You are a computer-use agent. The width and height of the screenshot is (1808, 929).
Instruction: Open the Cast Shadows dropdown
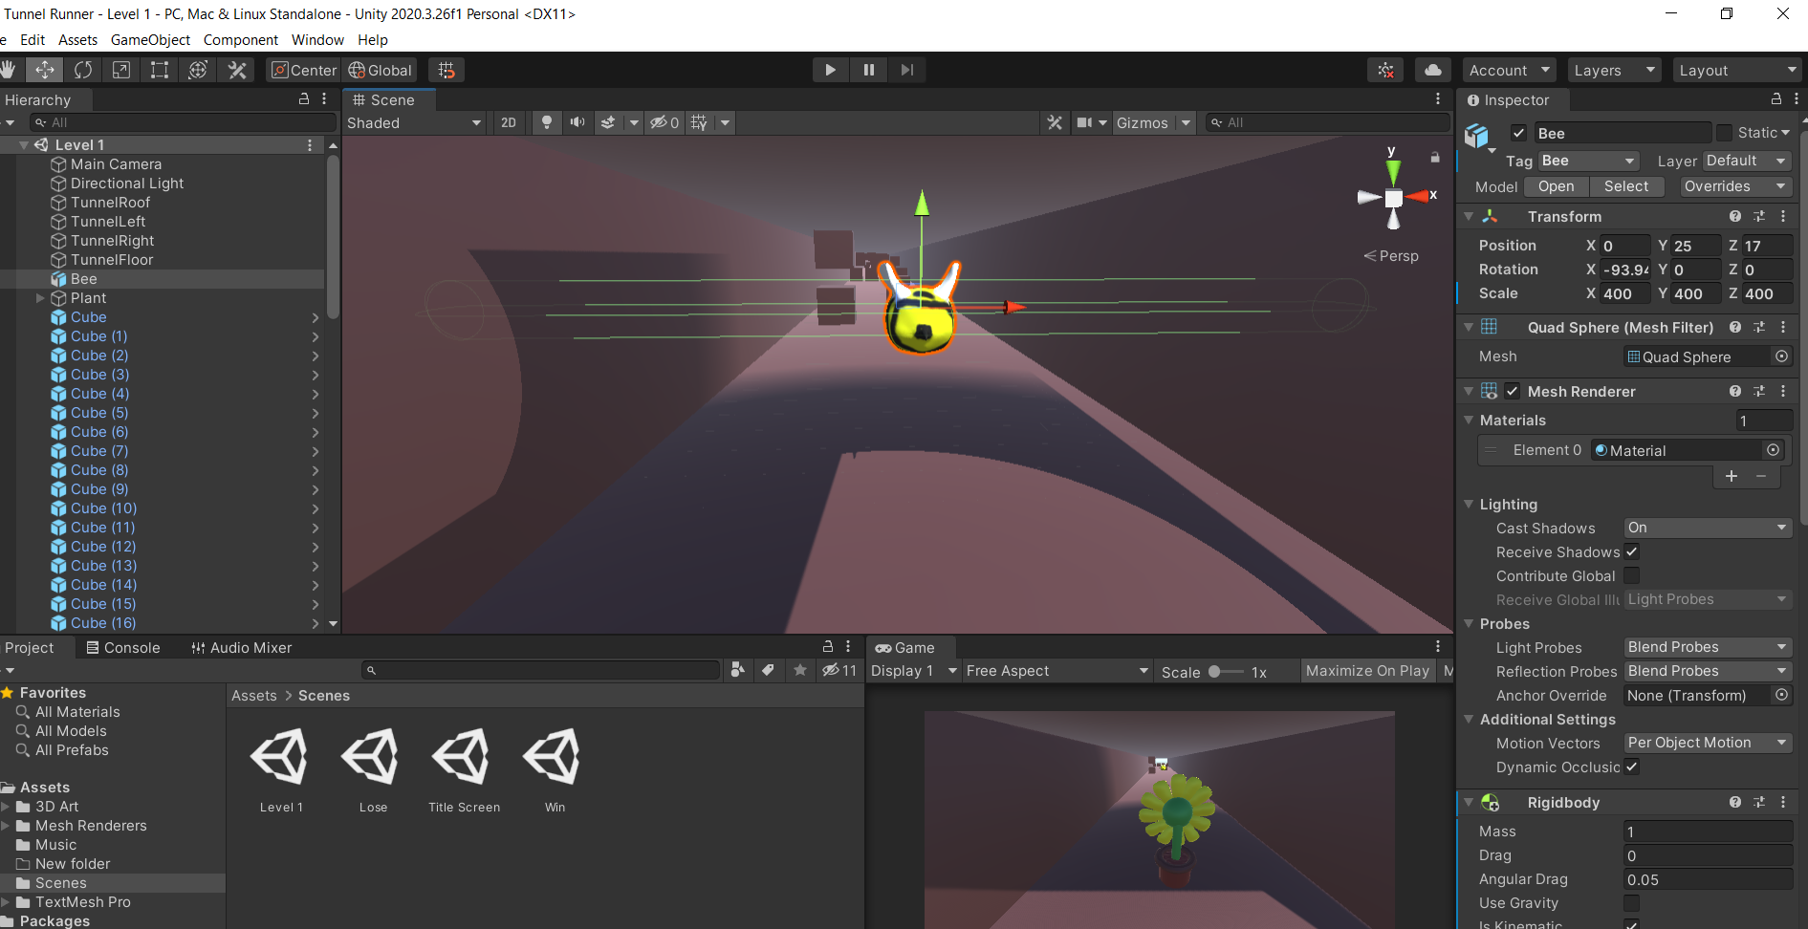(x=1707, y=528)
